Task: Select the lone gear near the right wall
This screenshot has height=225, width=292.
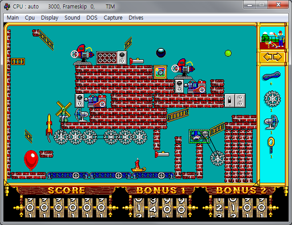Action: (x=217, y=159)
